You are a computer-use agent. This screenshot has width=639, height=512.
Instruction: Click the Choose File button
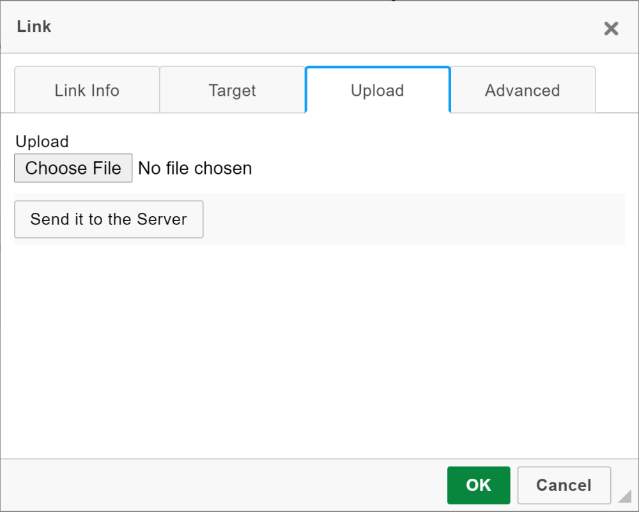[x=73, y=168]
